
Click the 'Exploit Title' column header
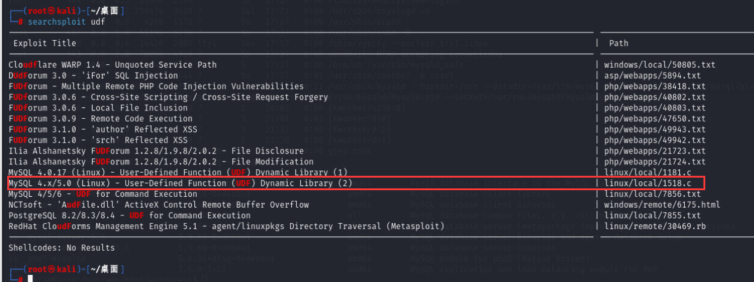45,43
